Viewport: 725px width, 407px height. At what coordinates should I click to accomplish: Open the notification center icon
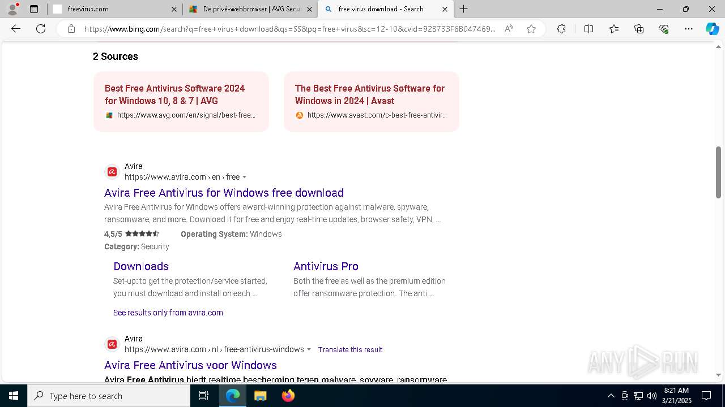(x=706, y=396)
